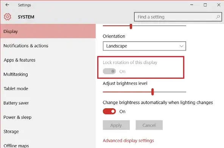Screen dimensions: 224x148
Task: Click the top size slider handle
Action: pyautogui.click(x=131, y=26)
